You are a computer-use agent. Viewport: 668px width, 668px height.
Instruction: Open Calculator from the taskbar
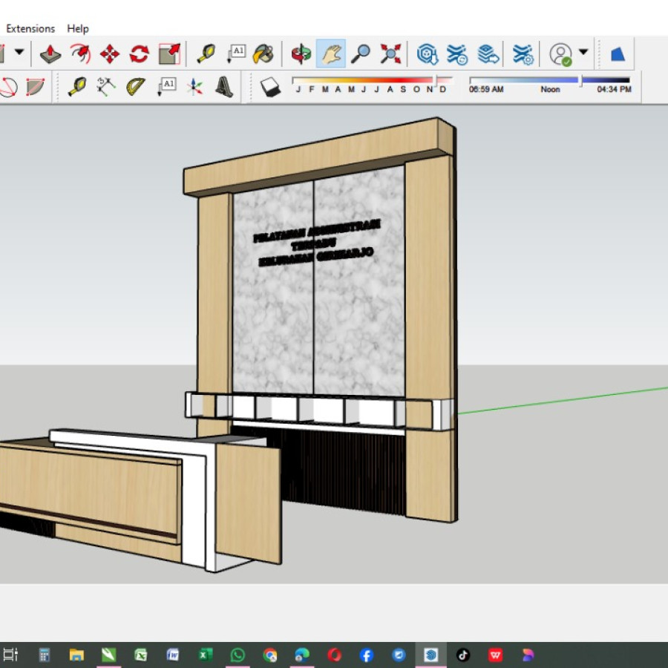click(45, 655)
